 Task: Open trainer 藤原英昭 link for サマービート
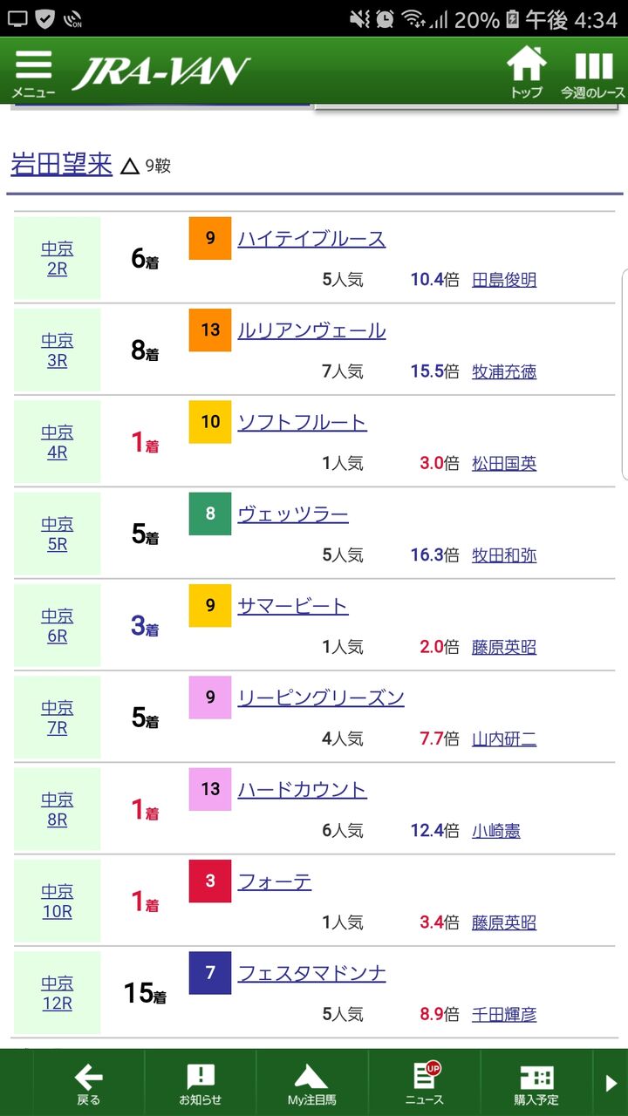[504, 647]
